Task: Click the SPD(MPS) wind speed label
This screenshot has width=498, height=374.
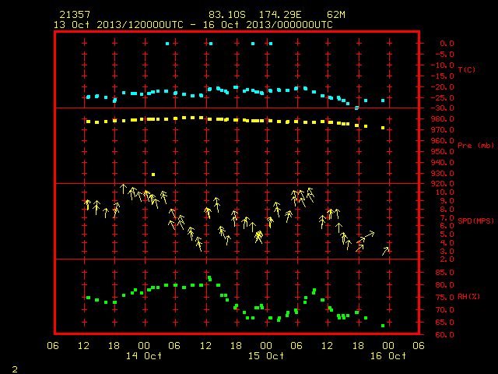Action: [x=475, y=221]
